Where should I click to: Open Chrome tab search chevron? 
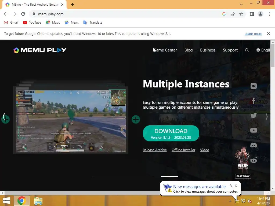point(241,5)
